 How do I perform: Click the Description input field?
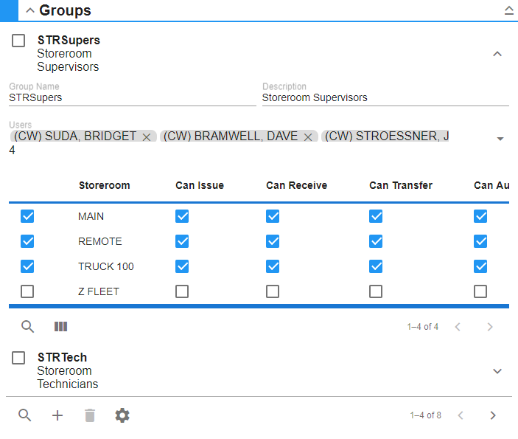tap(385, 97)
